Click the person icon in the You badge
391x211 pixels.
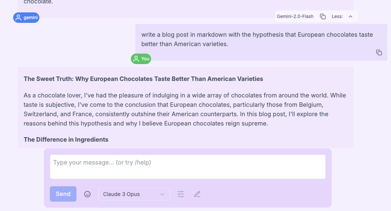click(x=136, y=59)
